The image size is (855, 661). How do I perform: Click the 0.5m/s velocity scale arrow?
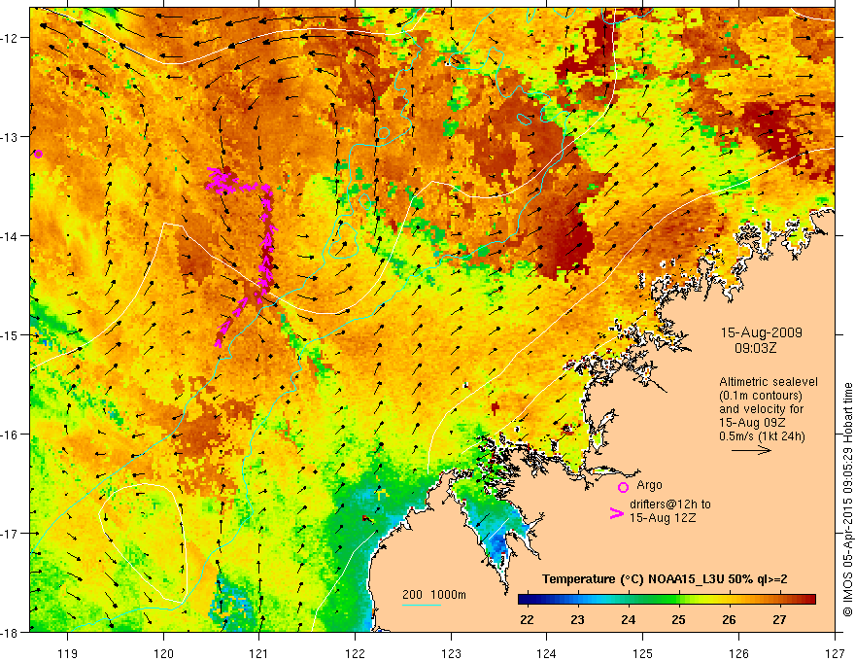[x=751, y=450]
